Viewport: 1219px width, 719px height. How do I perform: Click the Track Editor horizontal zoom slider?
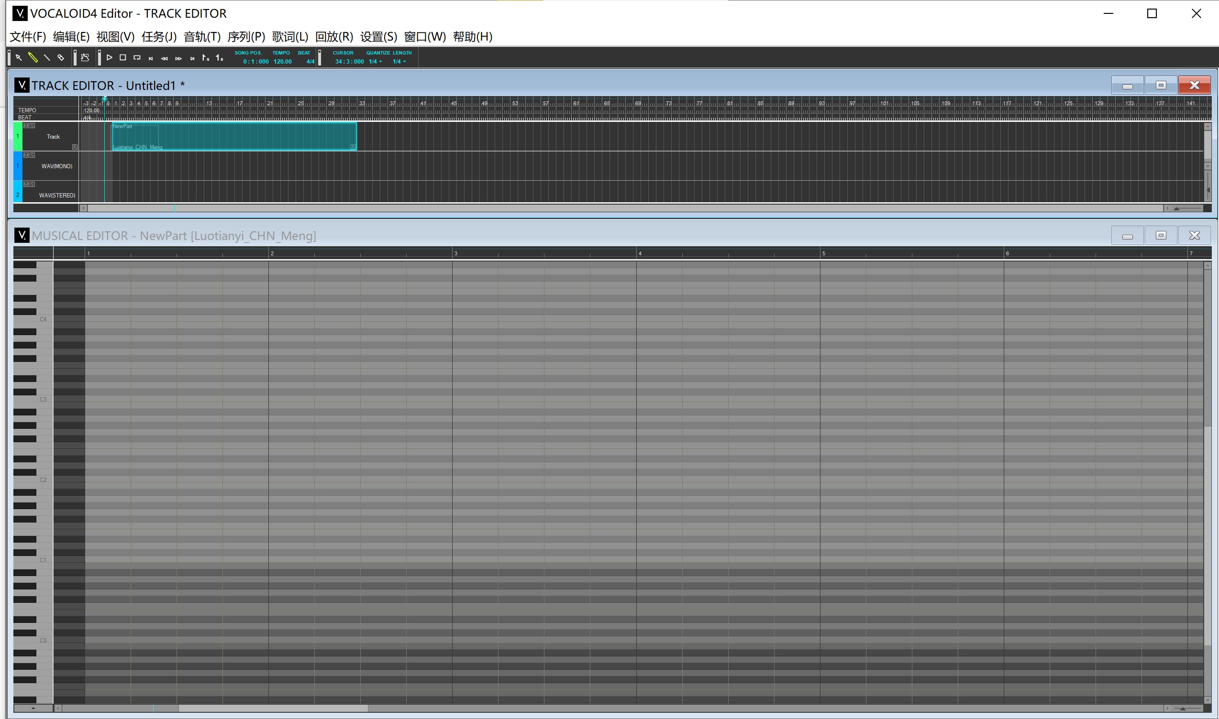(x=1188, y=208)
